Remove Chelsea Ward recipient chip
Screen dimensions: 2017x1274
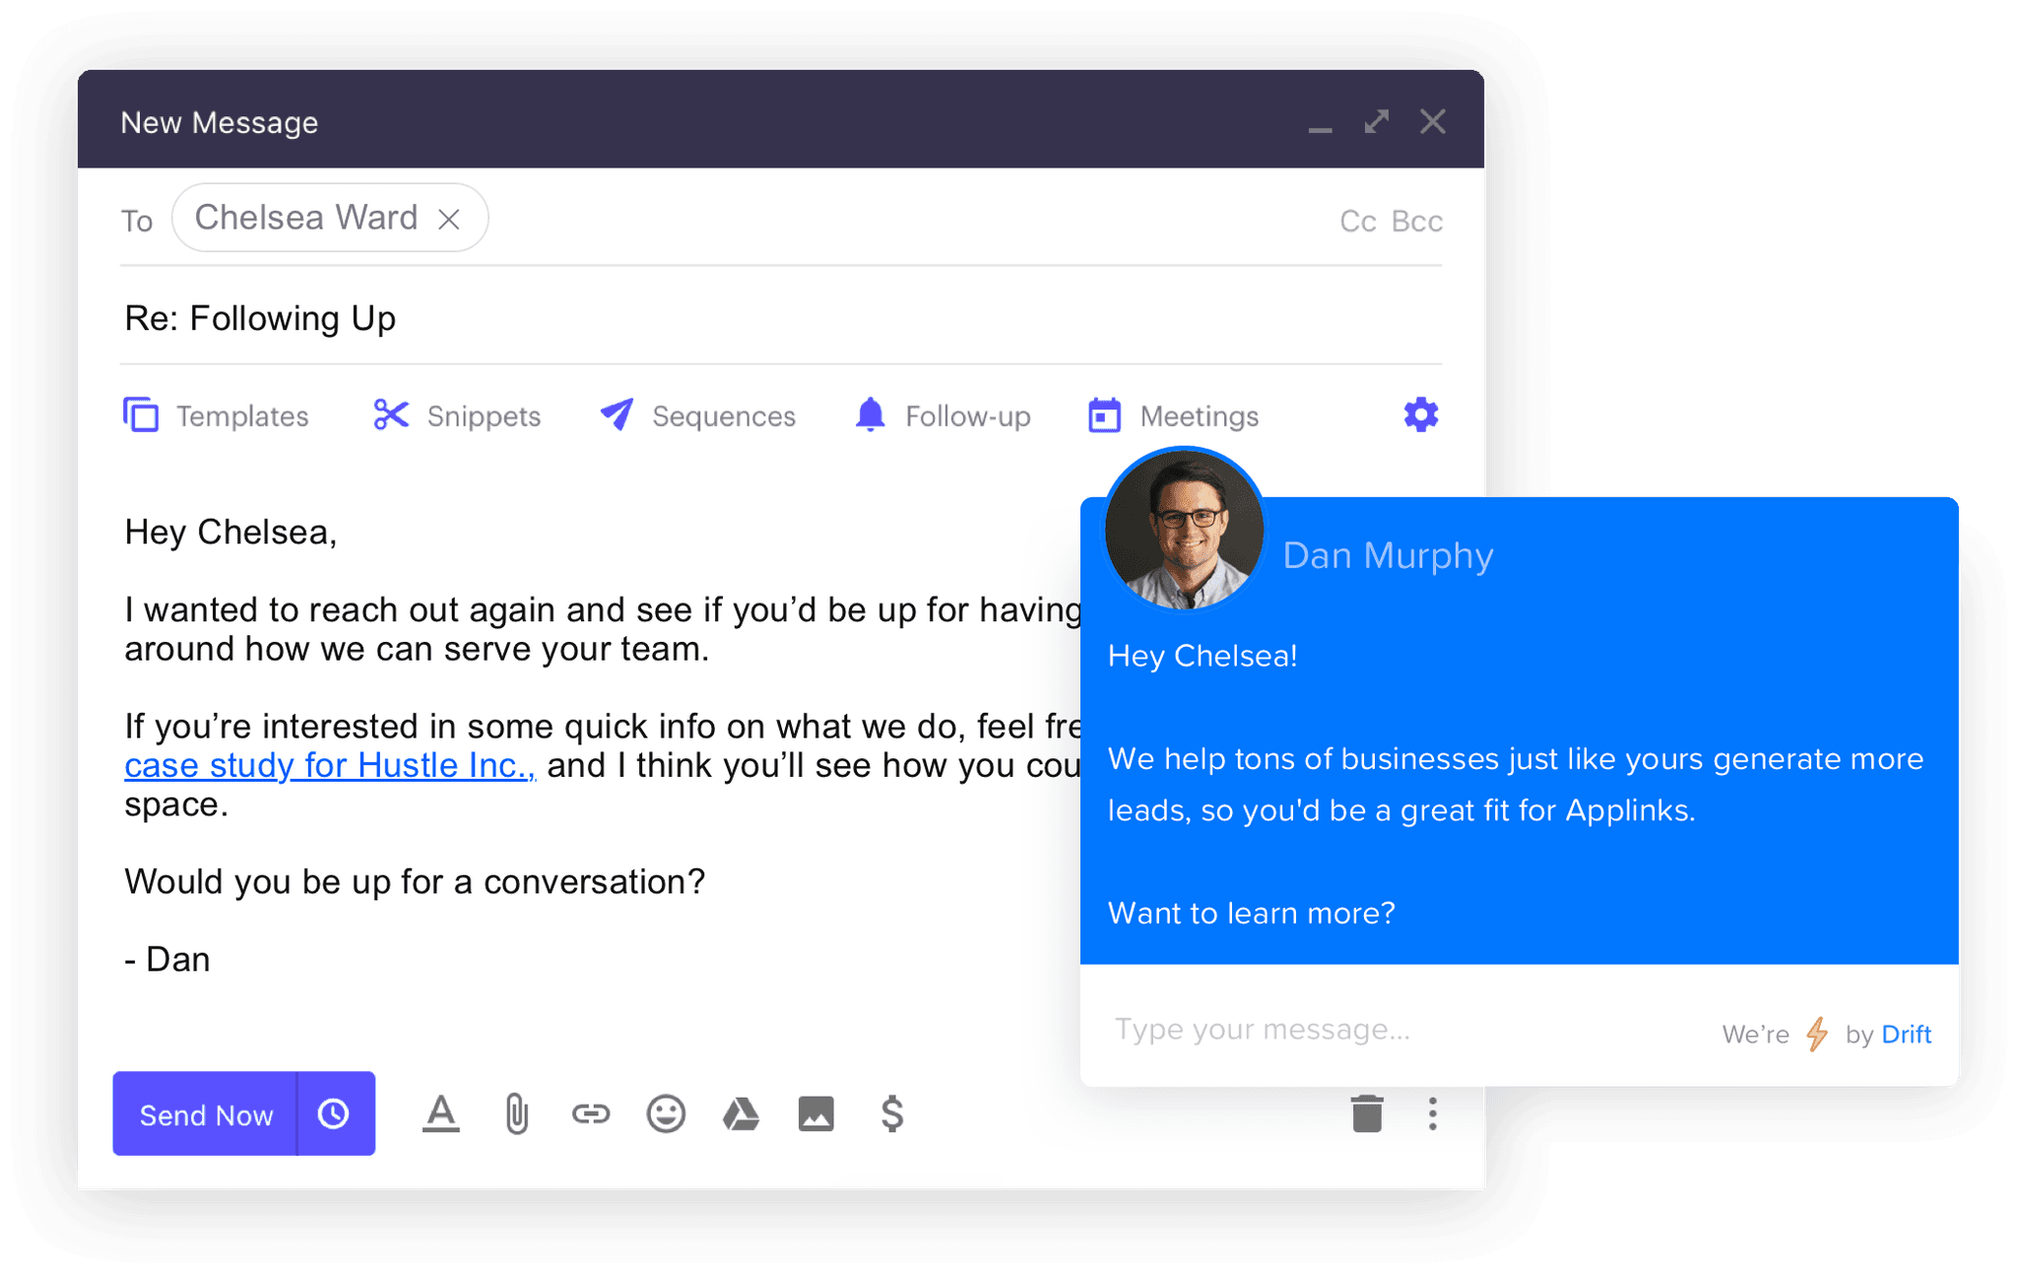coord(449,219)
